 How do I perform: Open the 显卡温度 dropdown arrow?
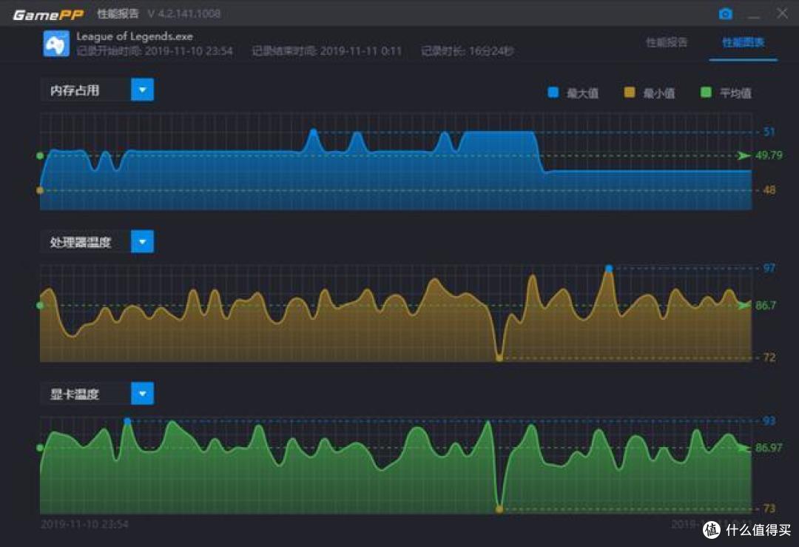pyautogui.click(x=143, y=394)
